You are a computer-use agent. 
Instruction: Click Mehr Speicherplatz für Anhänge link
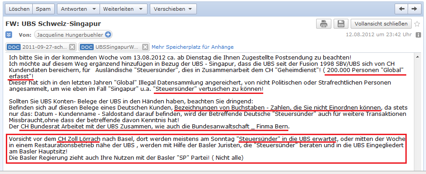(x=192, y=47)
